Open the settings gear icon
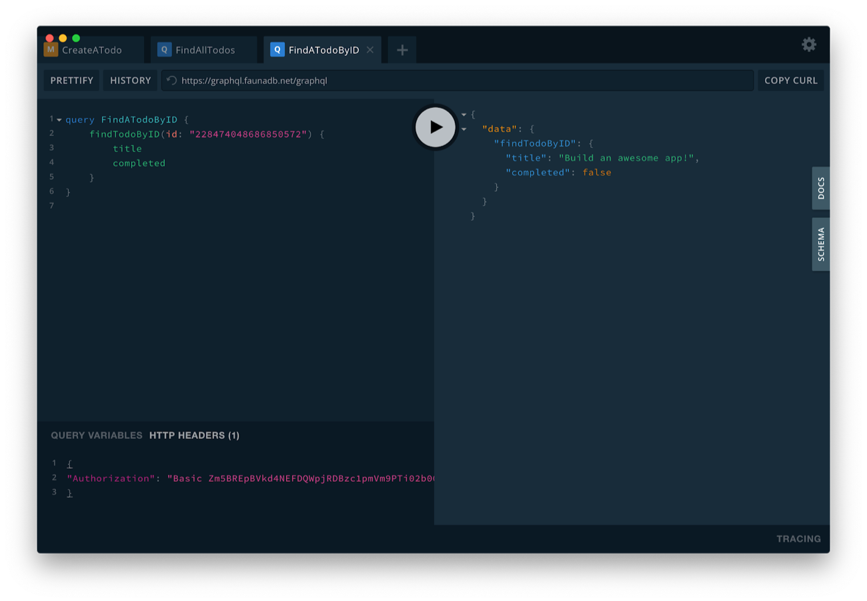 pos(809,45)
